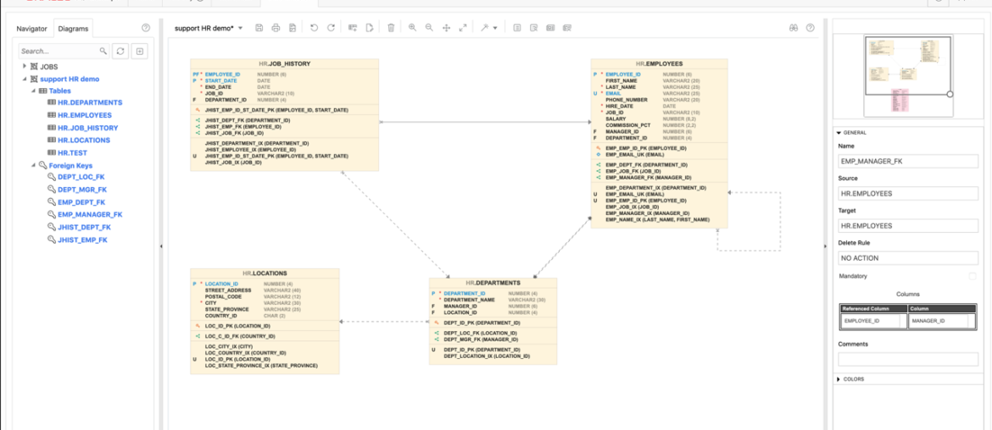Select EMP_MANAGER_FK in the tree
The image size is (992, 430).
tap(90, 215)
